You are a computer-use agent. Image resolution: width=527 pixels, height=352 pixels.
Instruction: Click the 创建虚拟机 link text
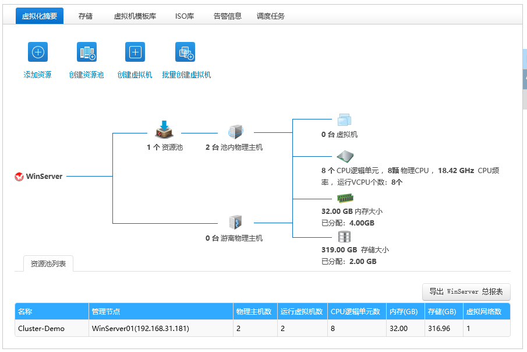pos(135,75)
